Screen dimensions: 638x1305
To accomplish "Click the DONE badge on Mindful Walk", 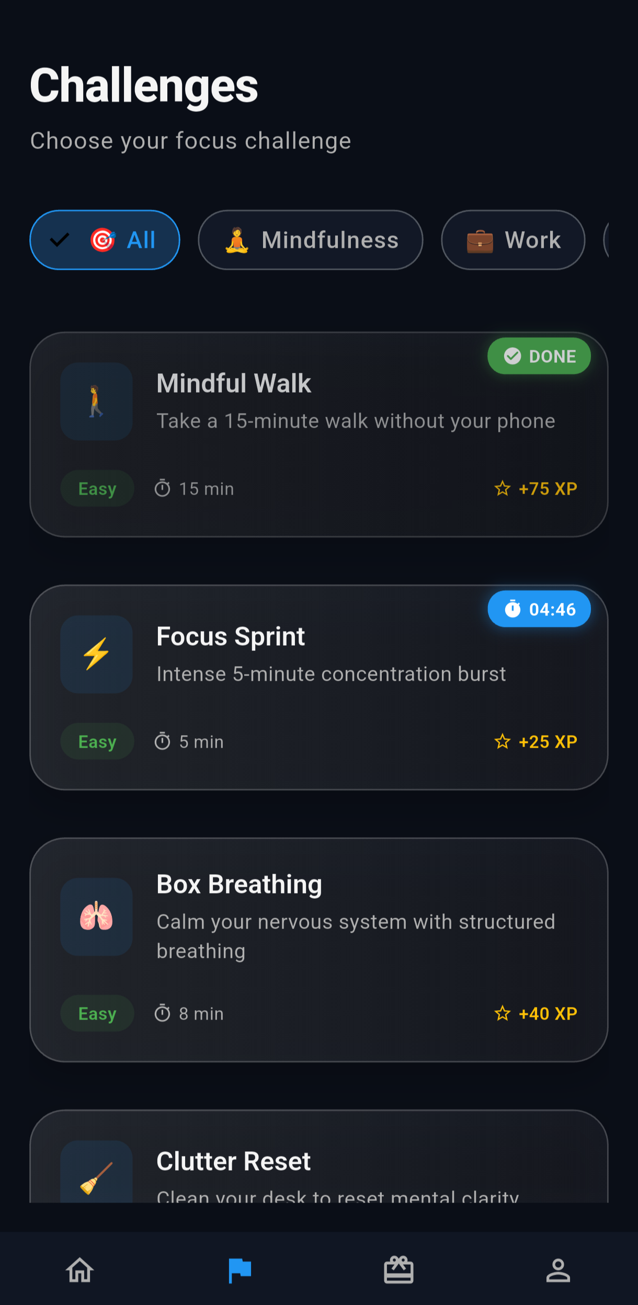I will 539,356.
